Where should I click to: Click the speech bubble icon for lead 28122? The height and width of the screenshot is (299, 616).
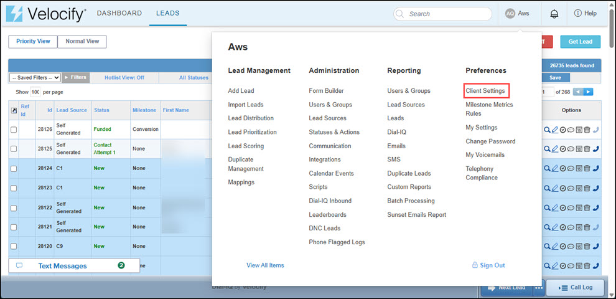pos(571,207)
